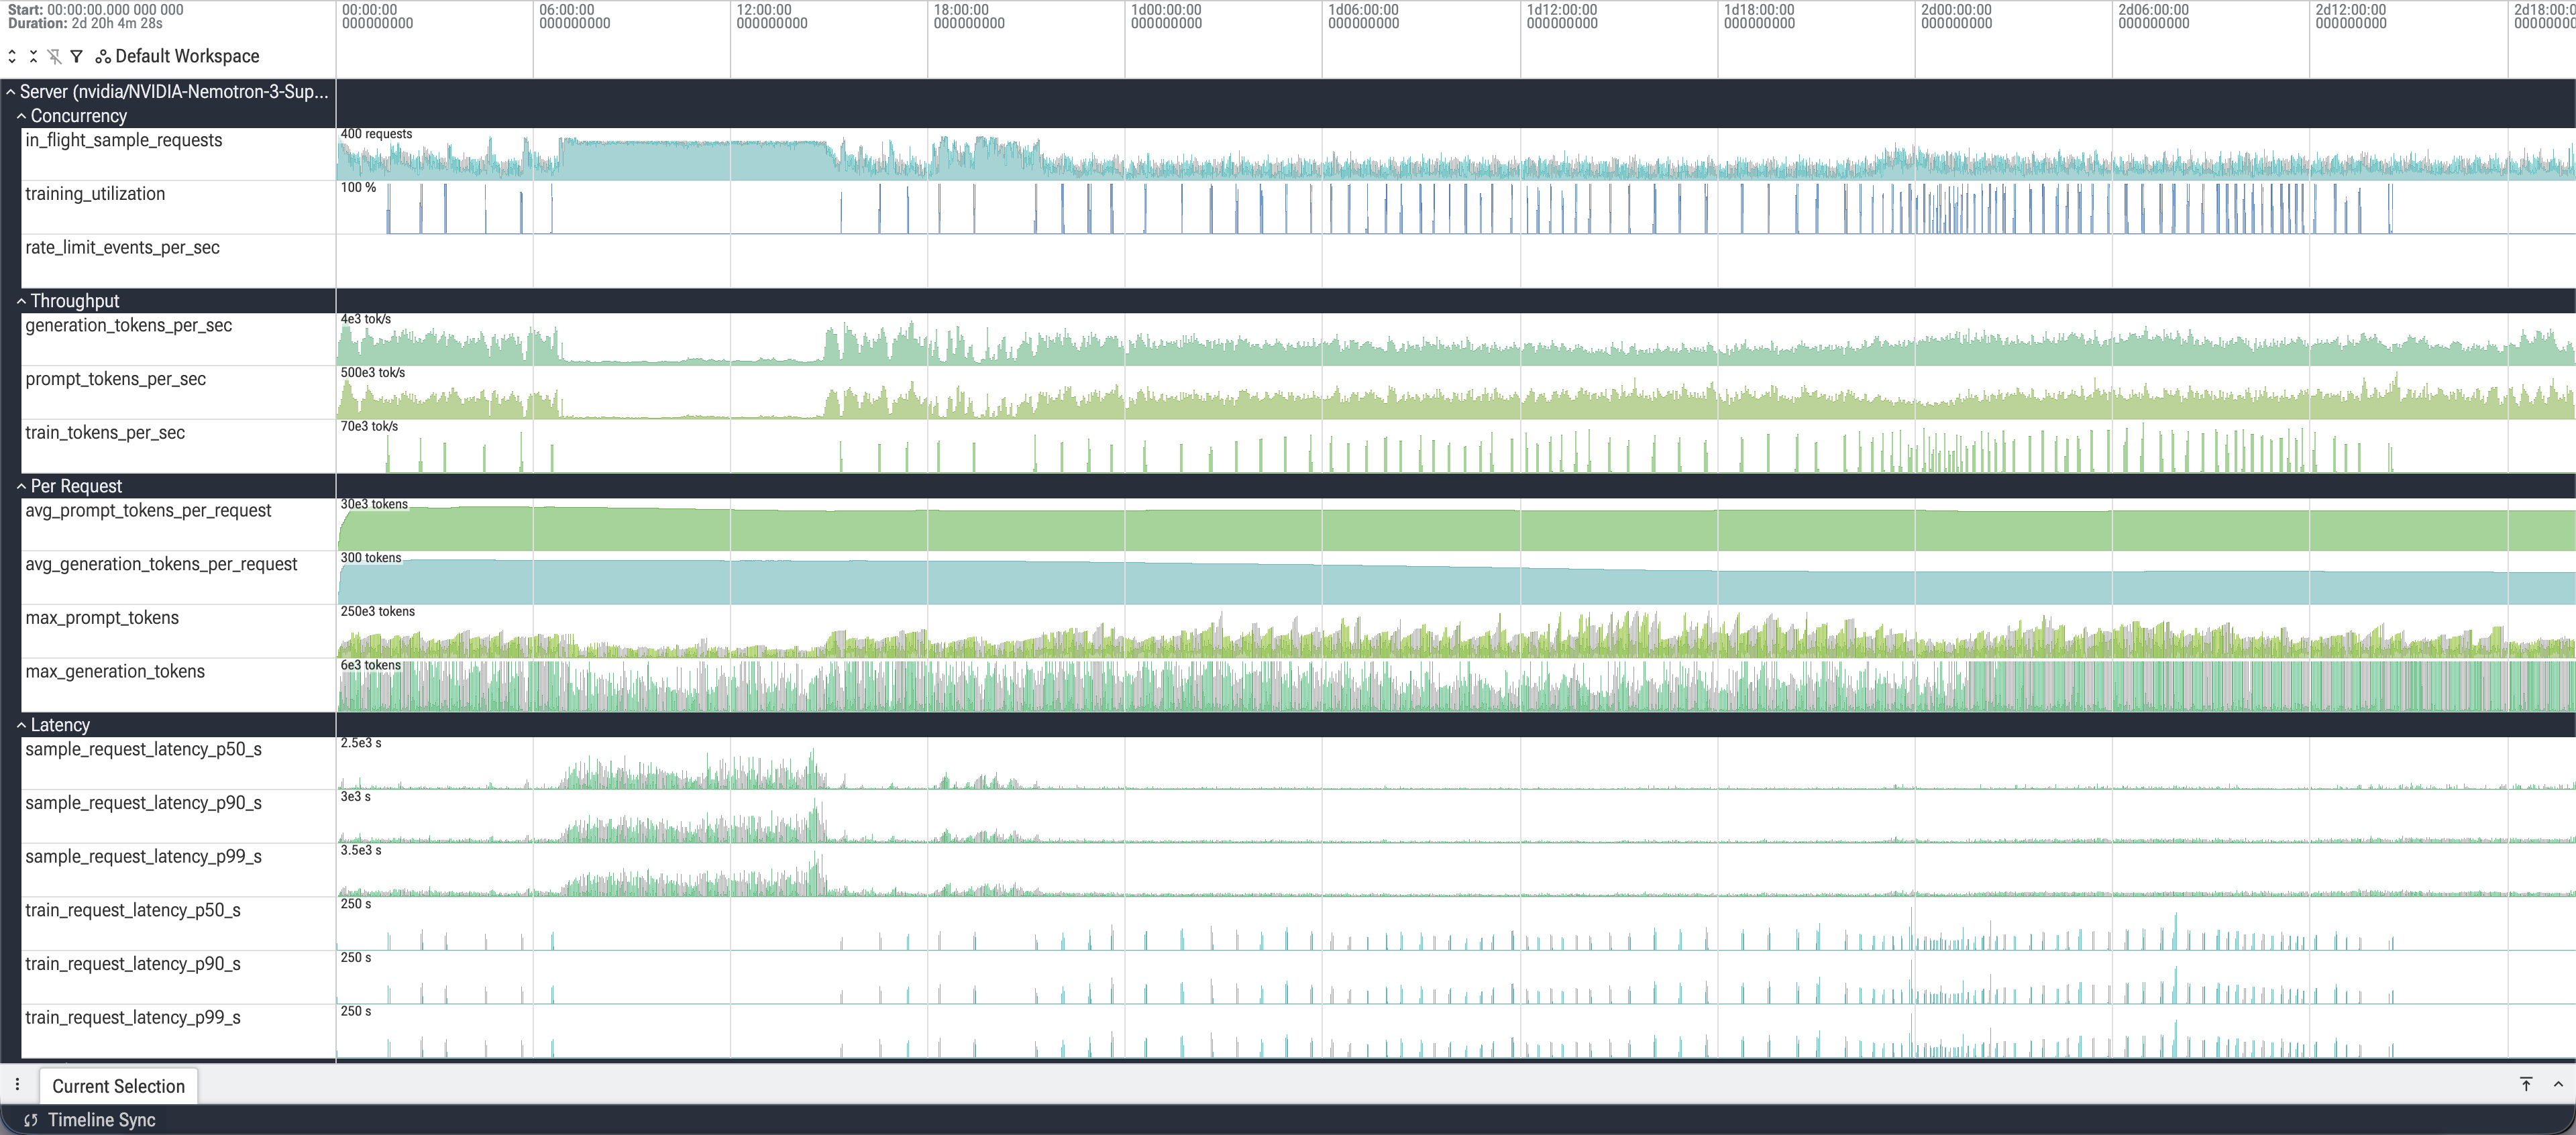Viewport: 2576px width, 1135px height.
Task: Click the '250e3 tokens' scale label
Action: pyautogui.click(x=377, y=612)
